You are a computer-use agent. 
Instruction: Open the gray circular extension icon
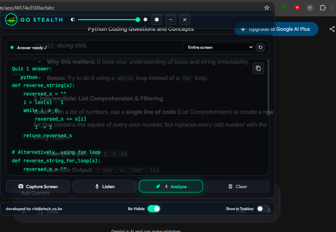(x=310, y=8)
